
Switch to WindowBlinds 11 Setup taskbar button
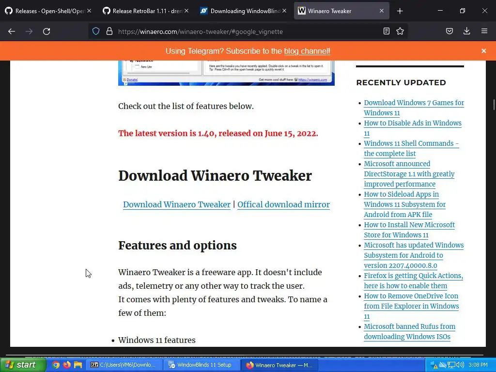(x=202, y=365)
